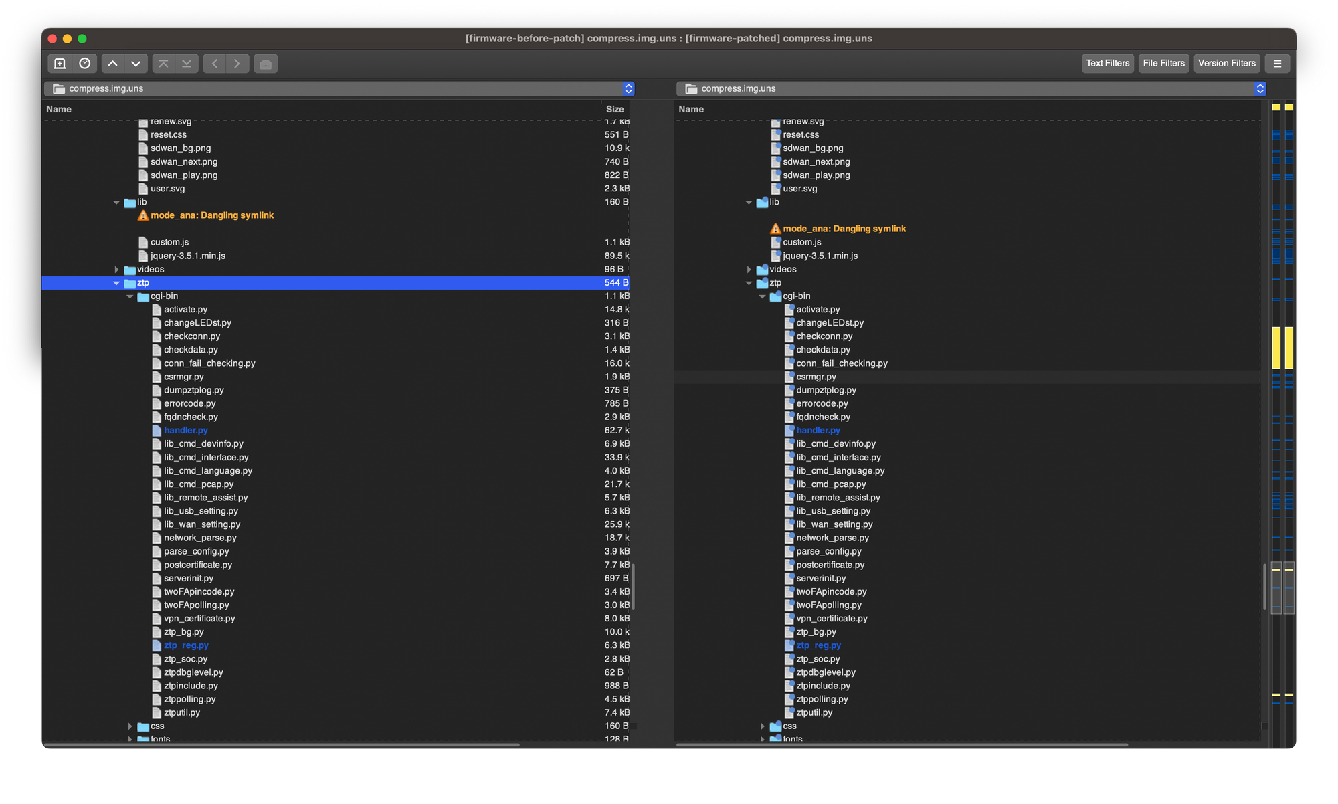
Task: Go to next change with down arrow
Action: [136, 64]
